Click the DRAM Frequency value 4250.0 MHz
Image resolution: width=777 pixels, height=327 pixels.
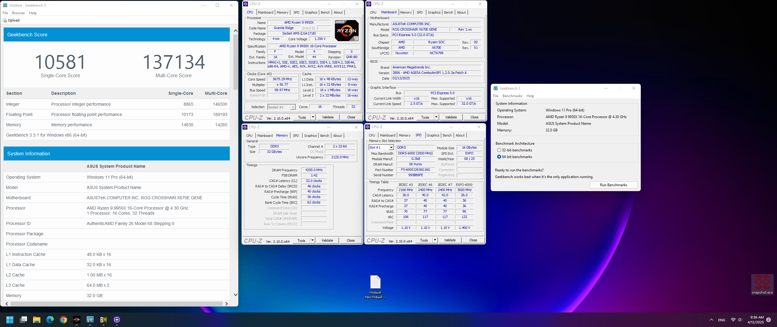click(314, 170)
